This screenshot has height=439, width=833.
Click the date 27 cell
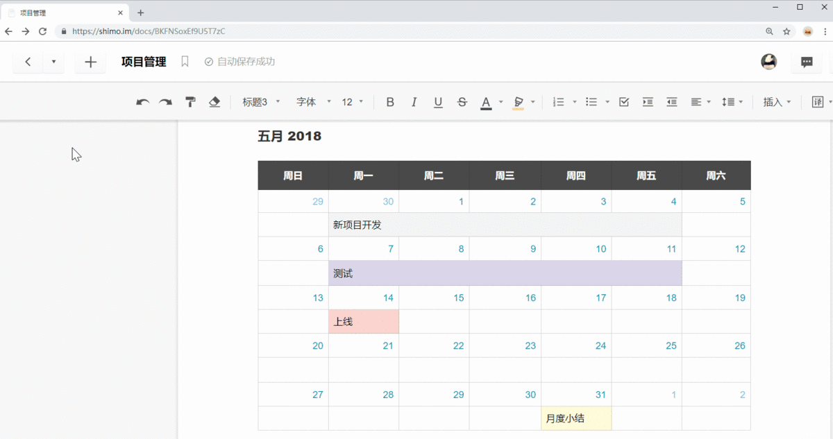[x=293, y=395]
